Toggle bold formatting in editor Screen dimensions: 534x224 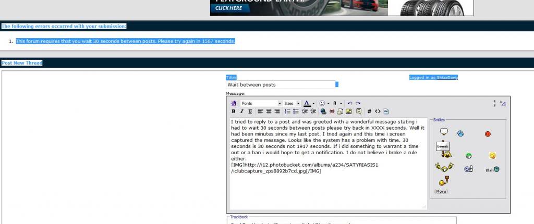pos(234,111)
